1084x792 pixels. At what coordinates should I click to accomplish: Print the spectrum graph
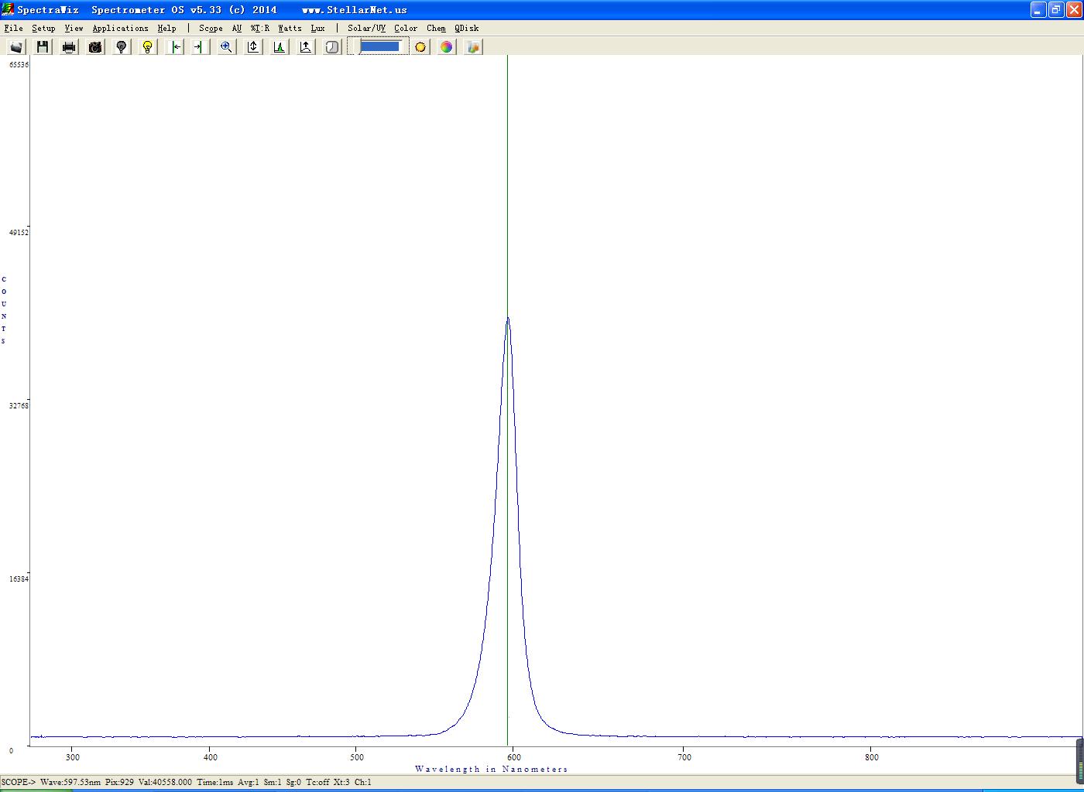click(69, 47)
